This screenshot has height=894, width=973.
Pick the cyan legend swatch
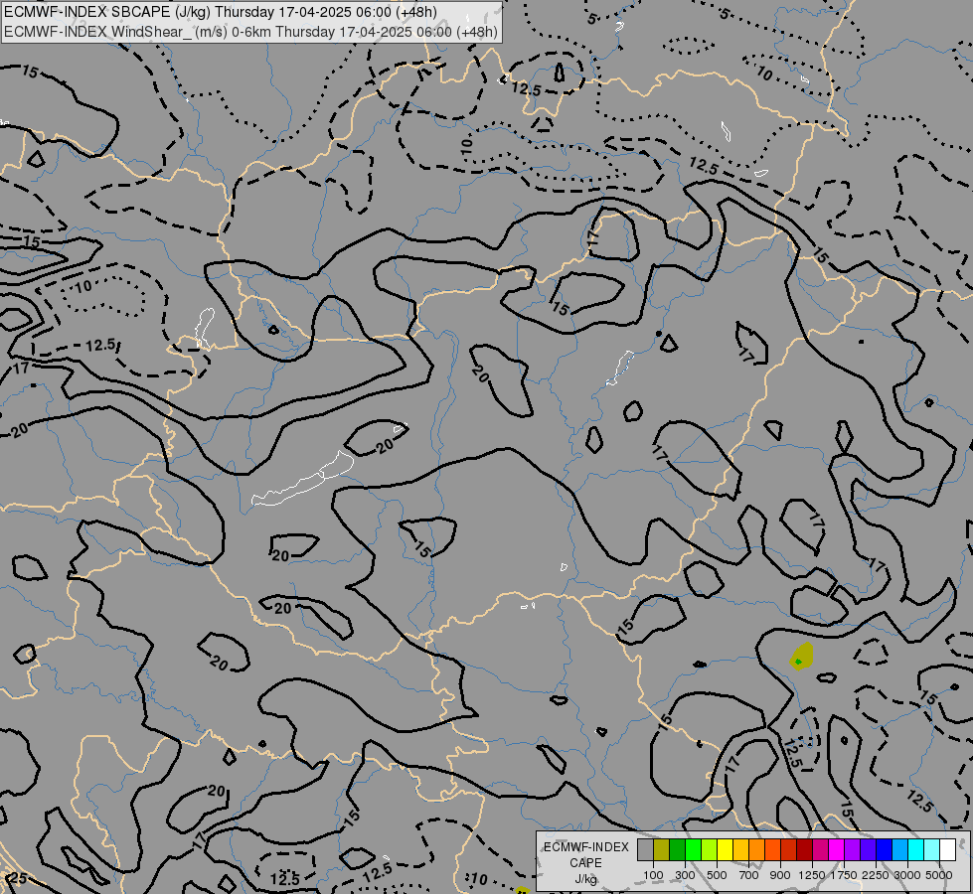916,849
